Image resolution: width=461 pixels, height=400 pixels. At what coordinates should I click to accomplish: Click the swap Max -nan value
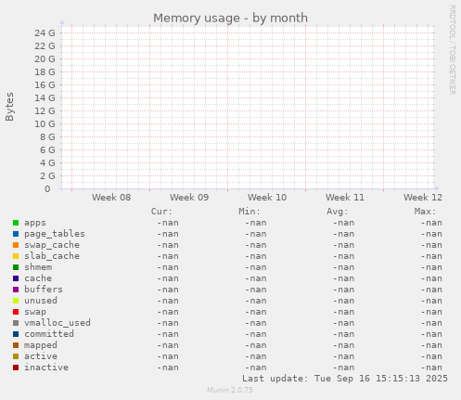(x=431, y=312)
